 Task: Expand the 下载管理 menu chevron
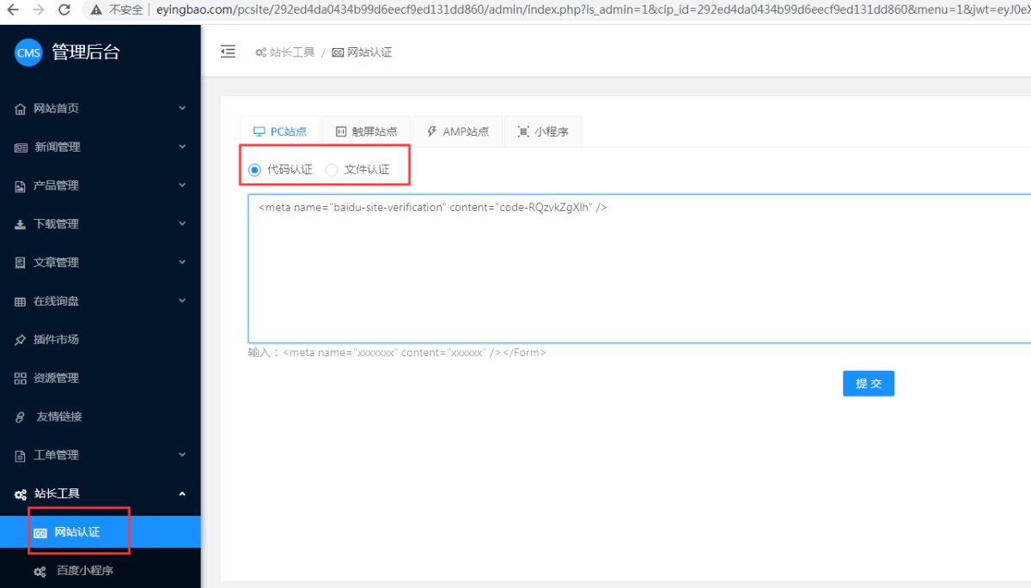pos(182,224)
